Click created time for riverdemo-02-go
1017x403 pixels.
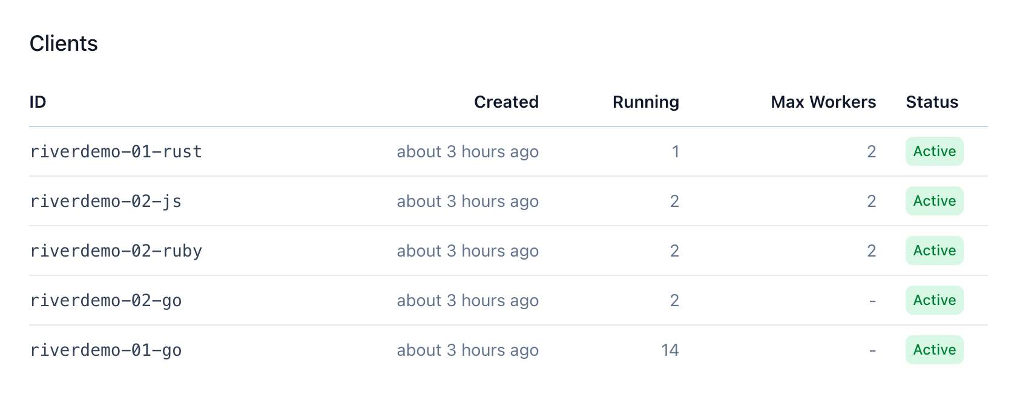[467, 300]
